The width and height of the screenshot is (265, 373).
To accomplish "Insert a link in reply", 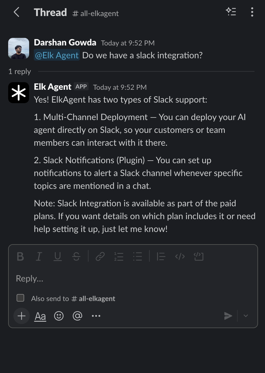I will click(x=100, y=256).
